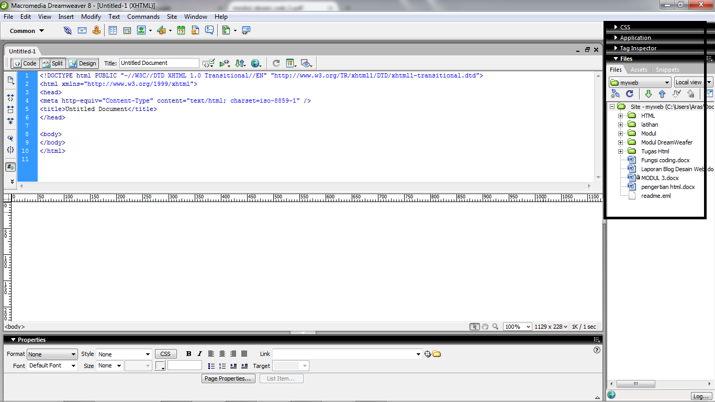Click Point to File target icon

[x=428, y=354]
